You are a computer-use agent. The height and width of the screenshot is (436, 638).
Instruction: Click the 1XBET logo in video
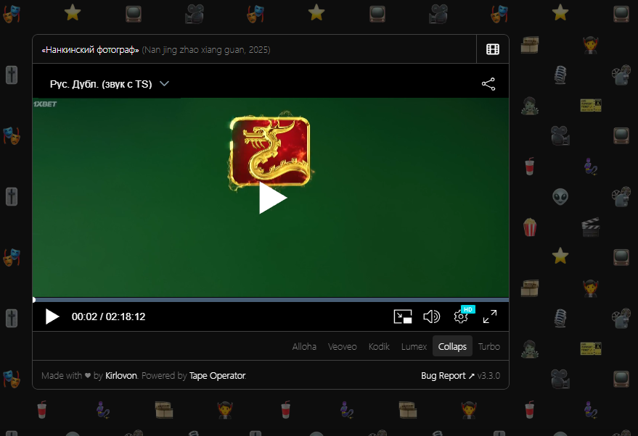coord(45,104)
